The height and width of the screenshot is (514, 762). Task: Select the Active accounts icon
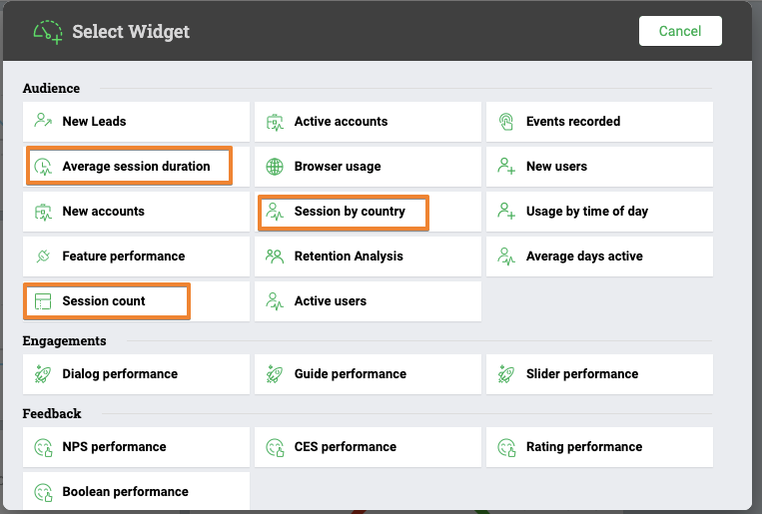point(275,122)
